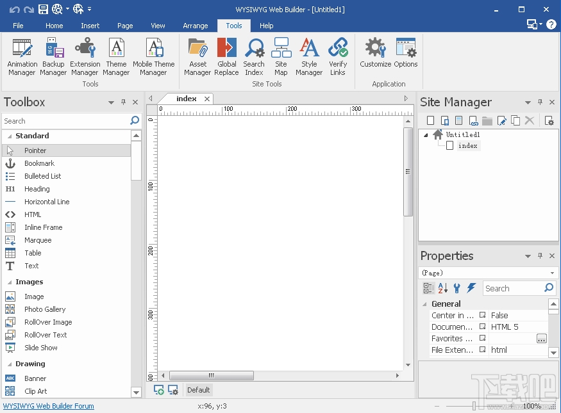Visit the WYSIWYG Web Builder Forum link
The height and width of the screenshot is (413, 561).
48,406
